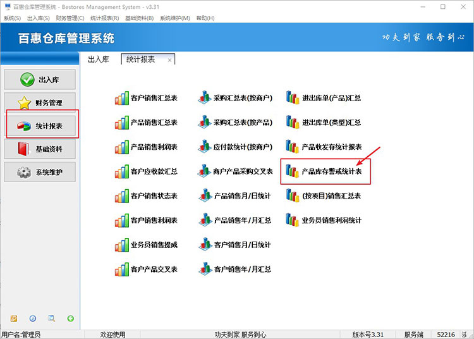Close the 统计报表 tab
Viewport: 474px width, 339px height.
point(169,60)
